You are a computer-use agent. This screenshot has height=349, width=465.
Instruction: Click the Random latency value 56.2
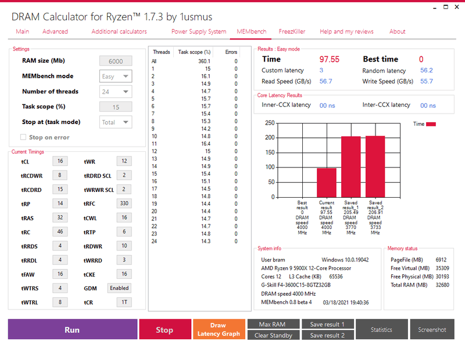[427, 70]
